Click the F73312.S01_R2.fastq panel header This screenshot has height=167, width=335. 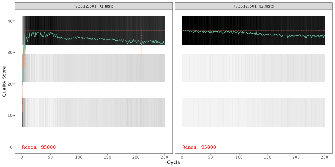coord(253,6)
